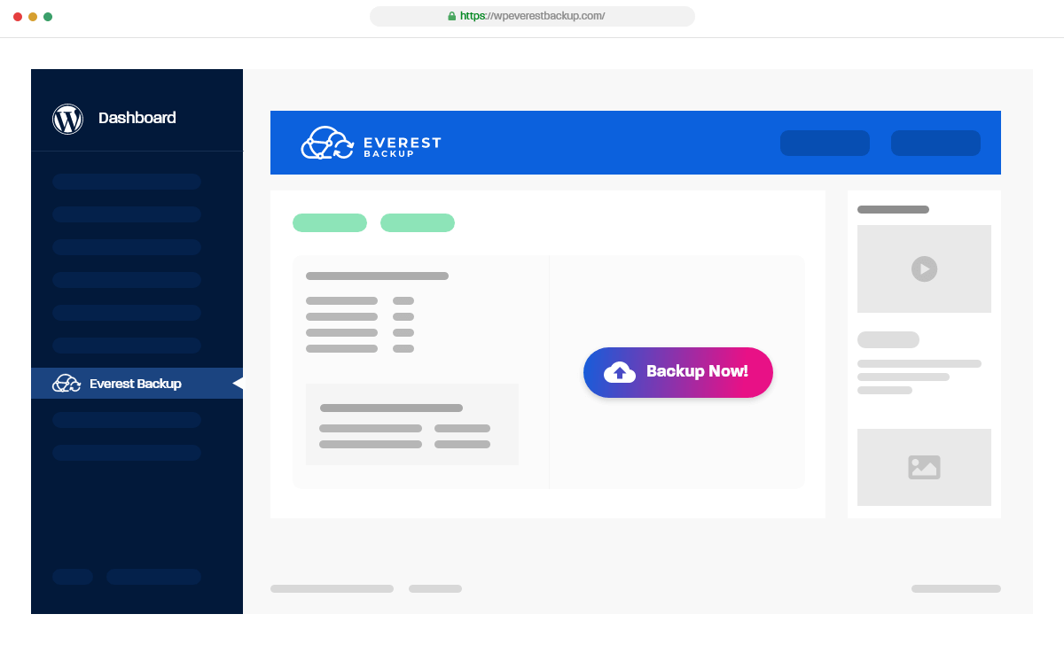Image resolution: width=1064 pixels, height=653 pixels.
Task: Click the video thumbnail in the right panel
Action: [924, 268]
